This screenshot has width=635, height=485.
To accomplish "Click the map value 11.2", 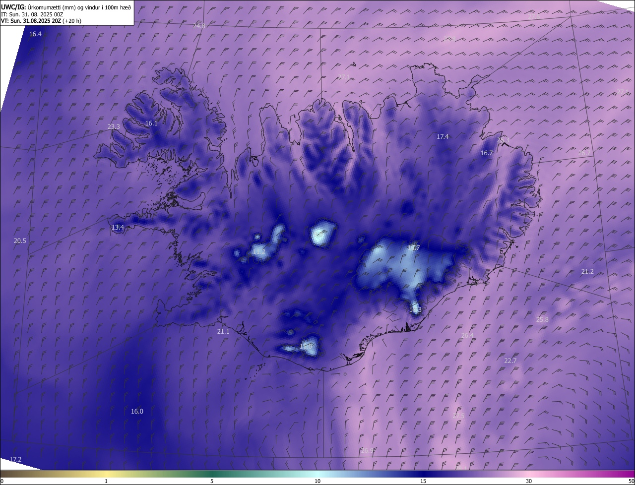I will [x=259, y=252].
